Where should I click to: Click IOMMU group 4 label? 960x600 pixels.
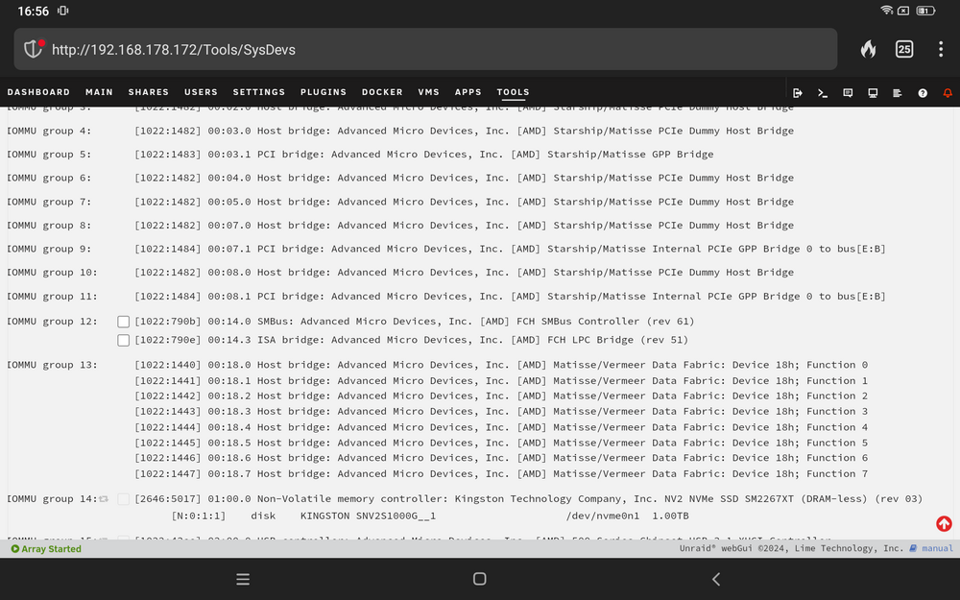point(49,131)
